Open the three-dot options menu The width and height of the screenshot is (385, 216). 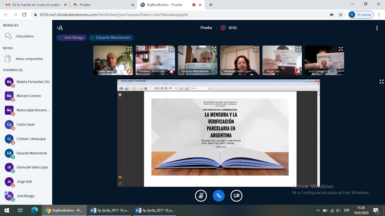(377, 28)
